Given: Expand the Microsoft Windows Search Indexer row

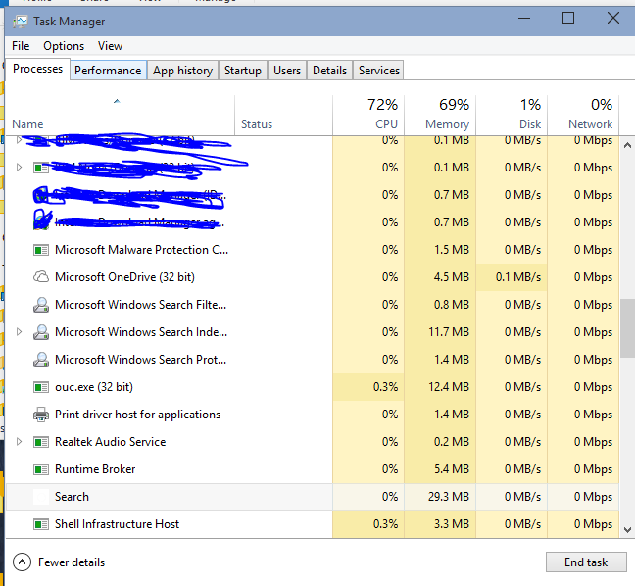Looking at the screenshot, I should click(19, 332).
